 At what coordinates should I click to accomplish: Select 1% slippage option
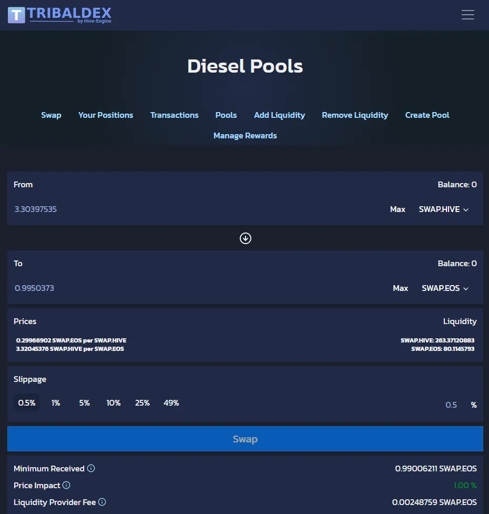point(56,403)
